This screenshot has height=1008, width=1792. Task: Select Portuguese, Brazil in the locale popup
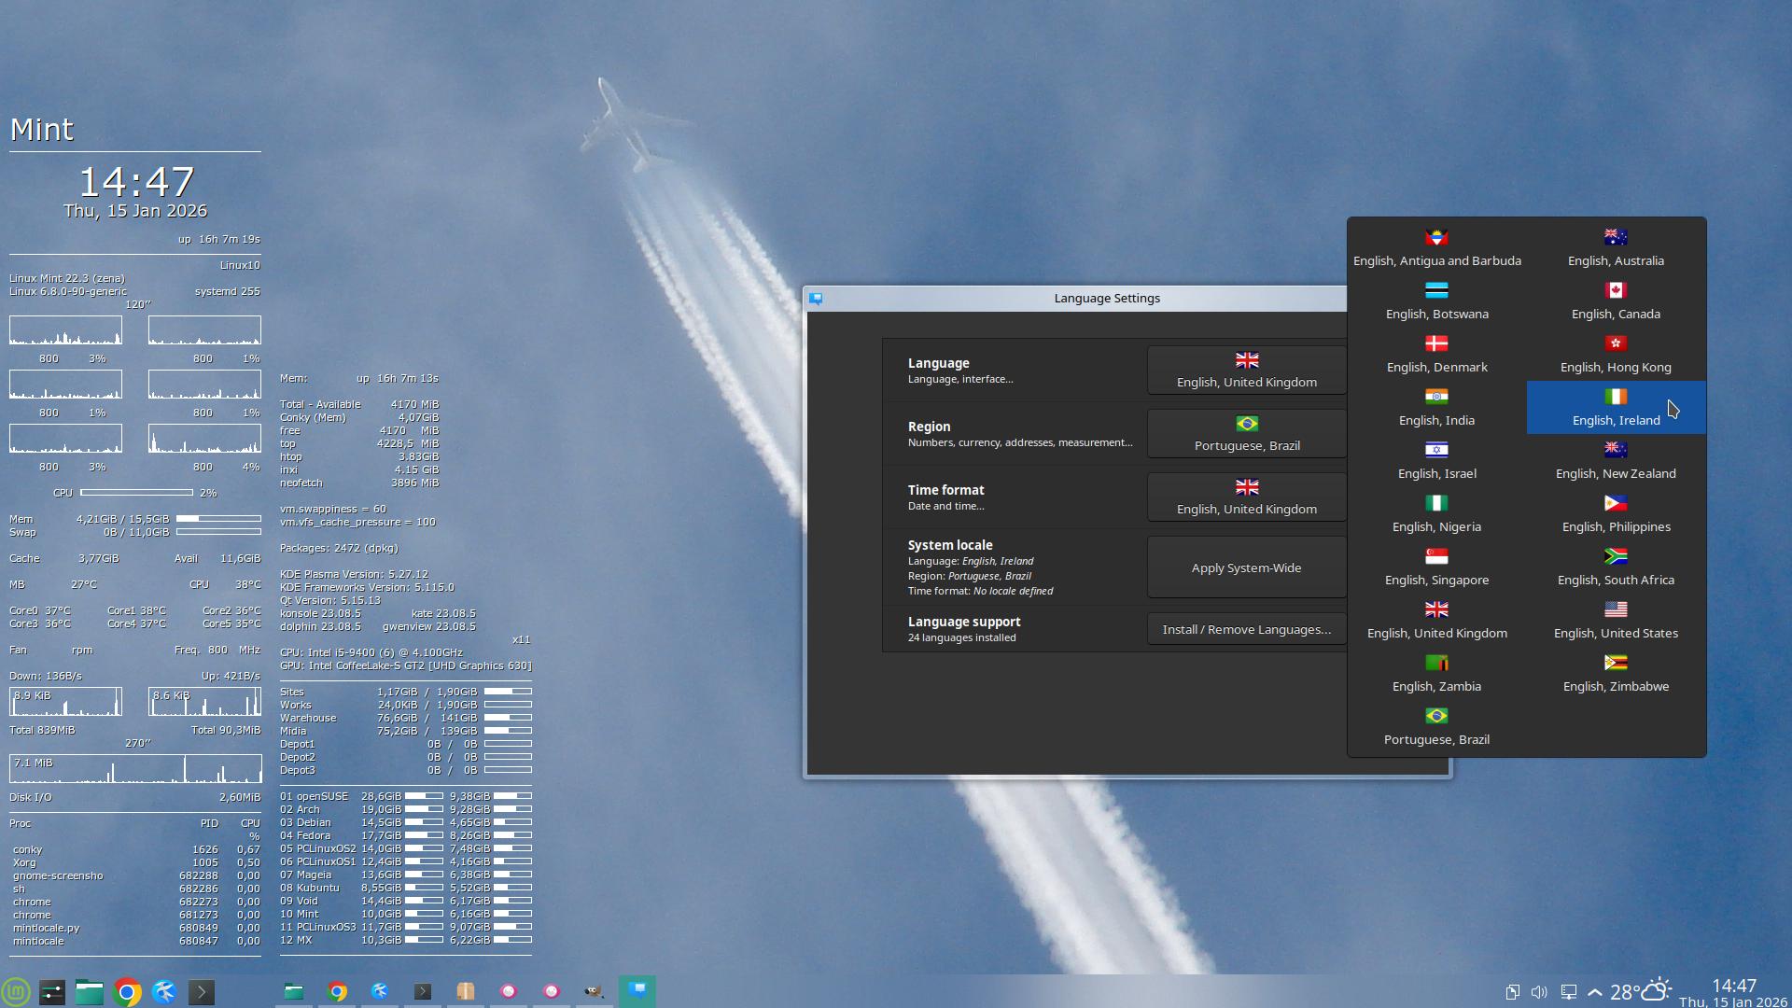[1436, 727]
